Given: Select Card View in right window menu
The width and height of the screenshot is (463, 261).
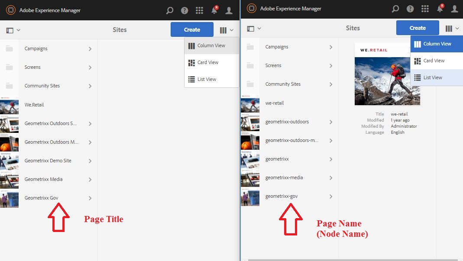Looking at the screenshot, I should (x=437, y=61).
